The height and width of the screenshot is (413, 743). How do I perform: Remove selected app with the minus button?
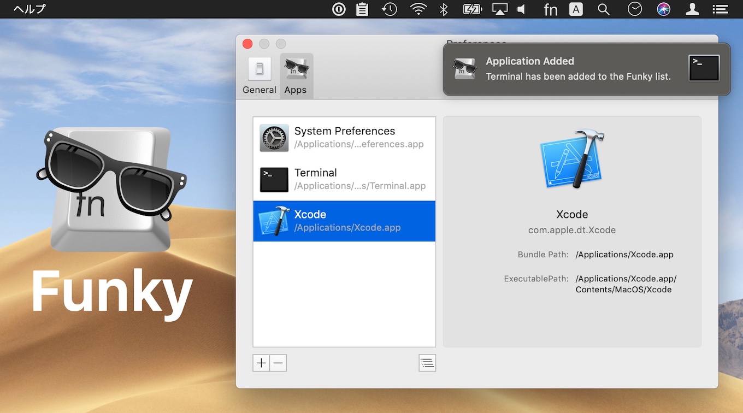click(278, 363)
